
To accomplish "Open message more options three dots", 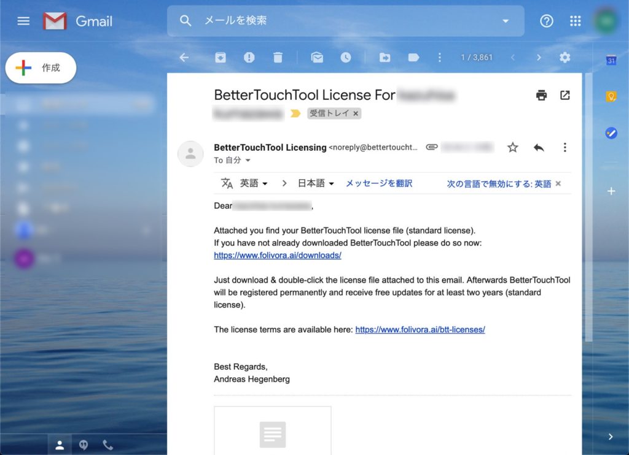I will click(565, 147).
